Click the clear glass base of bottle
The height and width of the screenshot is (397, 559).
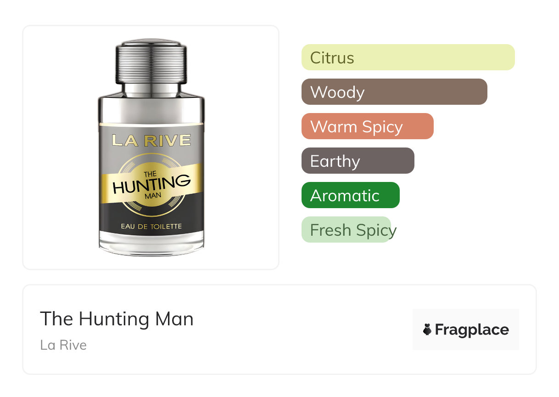click(x=151, y=244)
